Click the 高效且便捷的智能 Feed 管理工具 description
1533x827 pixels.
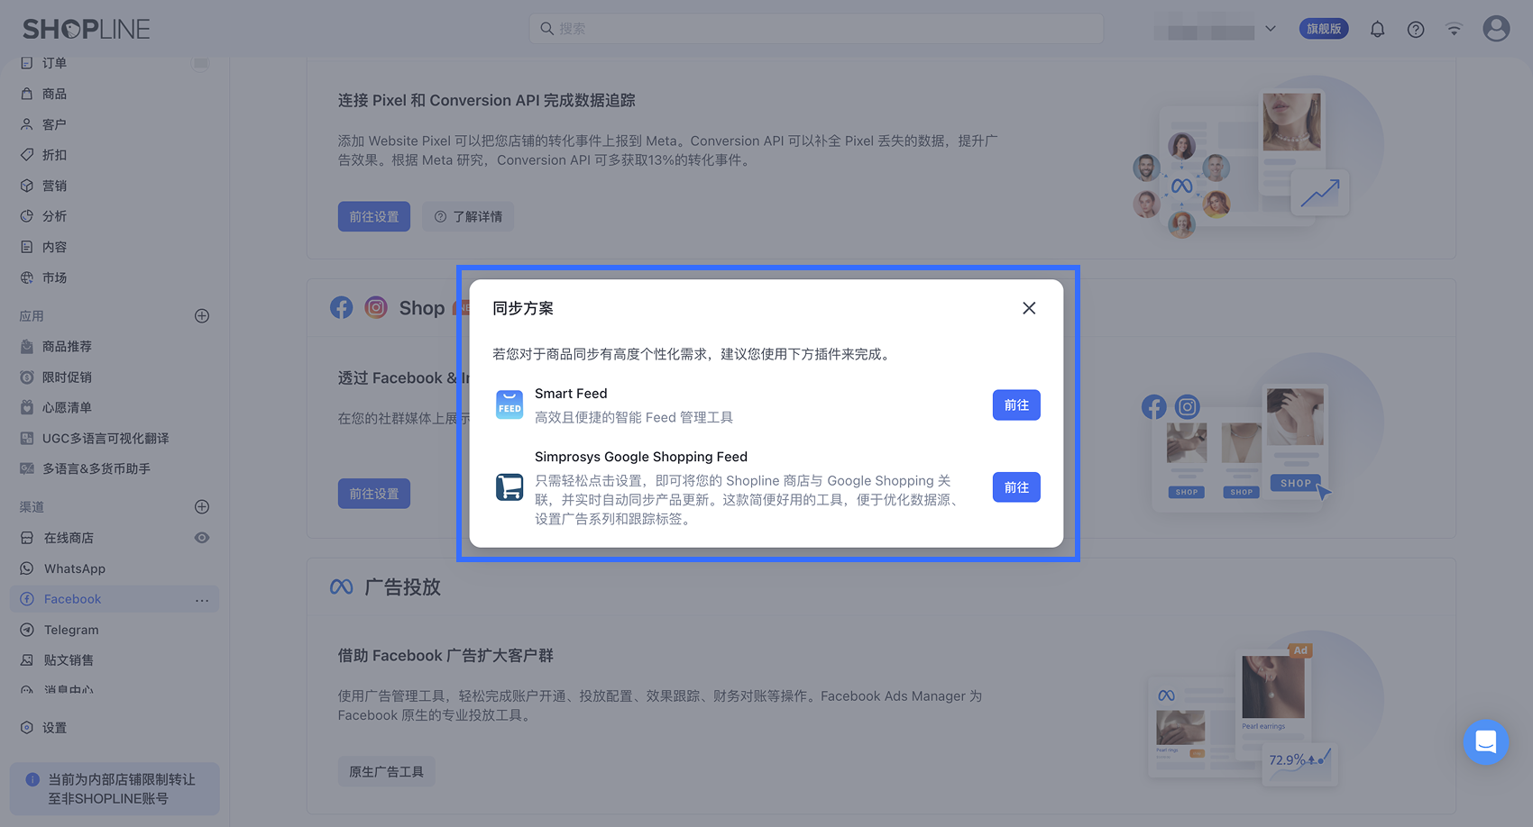coord(634,418)
